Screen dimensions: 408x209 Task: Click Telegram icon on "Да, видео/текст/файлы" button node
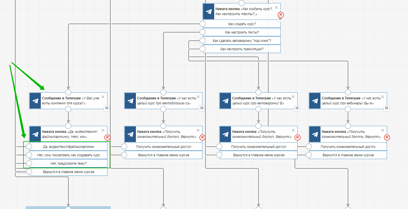coord(35,134)
